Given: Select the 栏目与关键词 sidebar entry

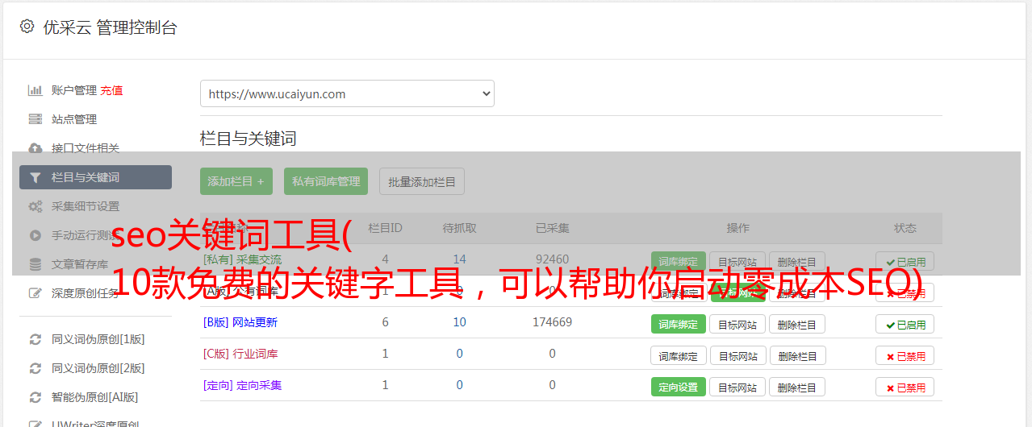Looking at the screenshot, I should [x=95, y=177].
